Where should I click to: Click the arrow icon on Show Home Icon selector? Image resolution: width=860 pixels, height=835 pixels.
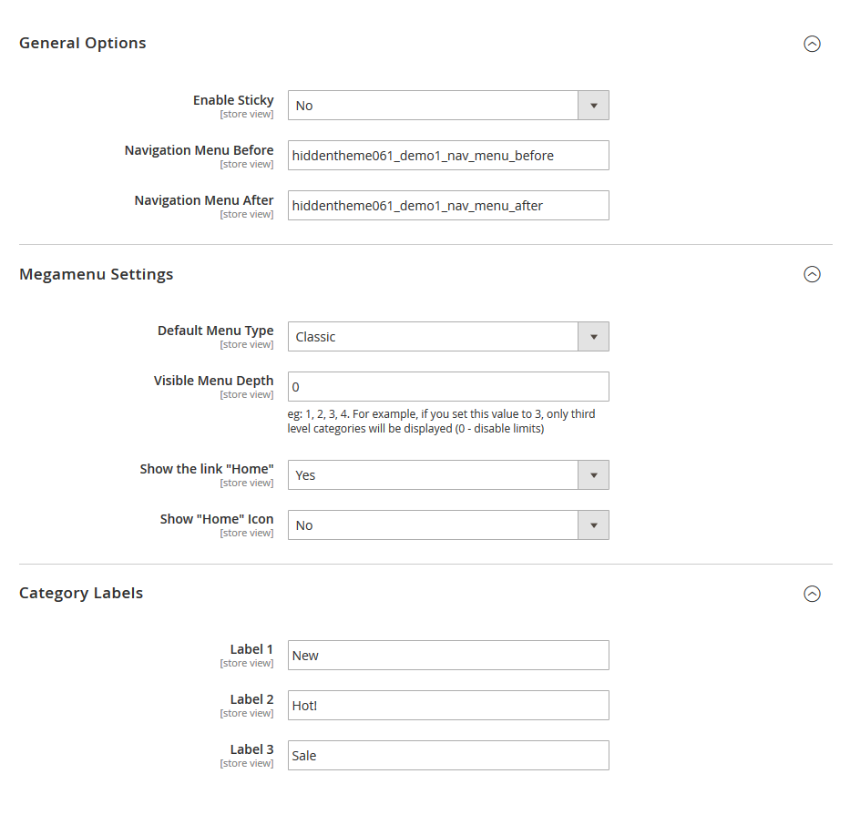[593, 524]
